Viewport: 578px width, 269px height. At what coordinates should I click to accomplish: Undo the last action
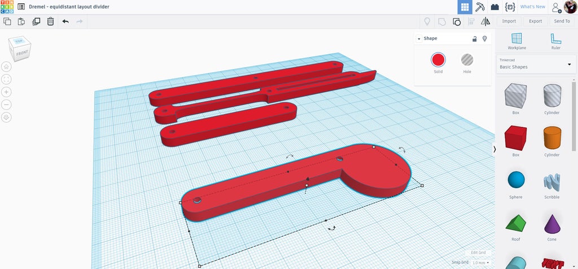click(x=65, y=21)
